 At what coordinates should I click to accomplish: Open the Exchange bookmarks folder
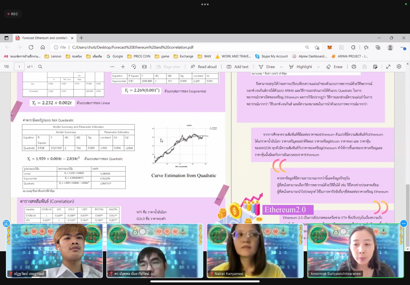[183, 56]
